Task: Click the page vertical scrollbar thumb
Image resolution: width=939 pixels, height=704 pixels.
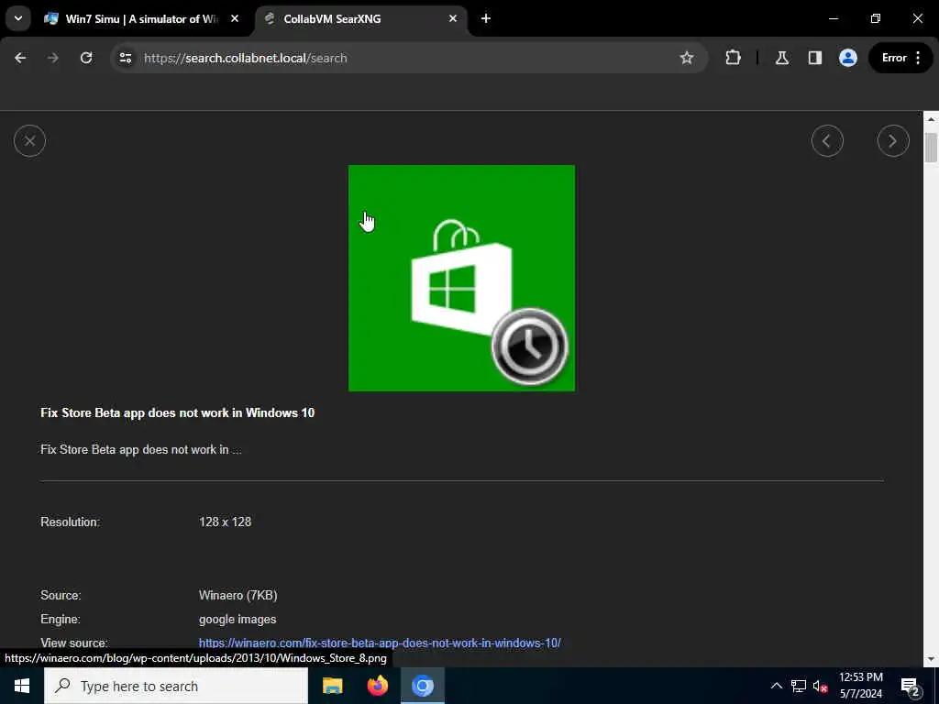Action: [931, 148]
